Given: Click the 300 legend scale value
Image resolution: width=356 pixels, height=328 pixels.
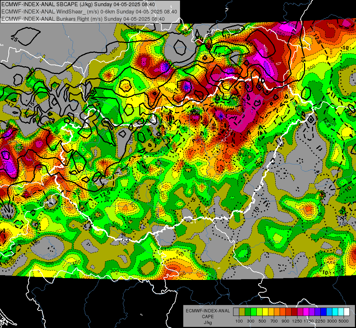Looking at the screenshot, I should click(251, 321).
